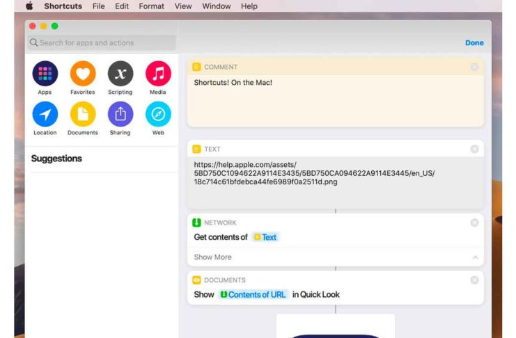The height and width of the screenshot is (338, 516).
Task: Open the Help menu
Action: [249, 6]
